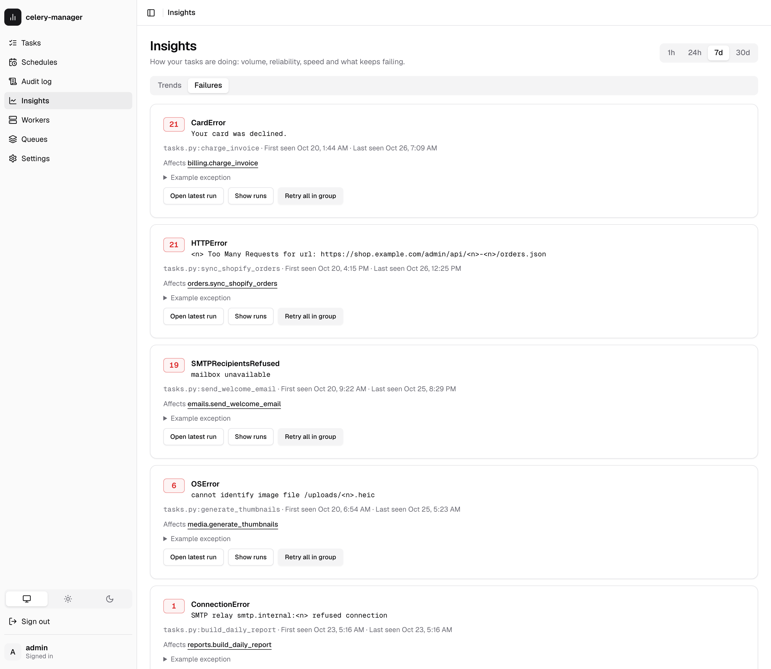Viewport: 771px width, 669px height.
Task: Toggle the sidebar panel icon
Action: [x=151, y=13]
